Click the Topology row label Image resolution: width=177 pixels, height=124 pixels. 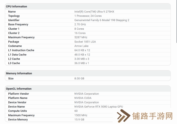tap(14, 16)
